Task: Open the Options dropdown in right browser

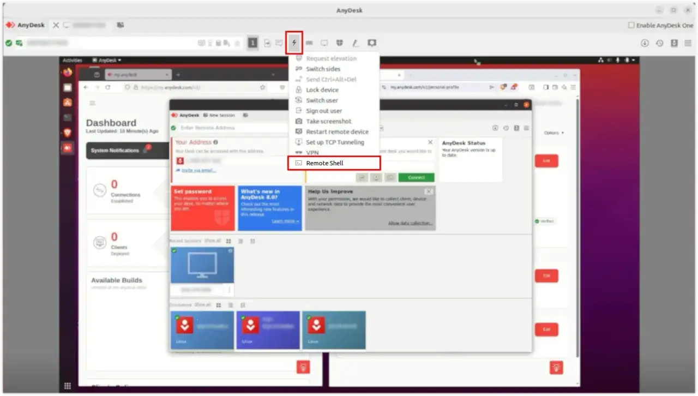Action: pyautogui.click(x=553, y=133)
